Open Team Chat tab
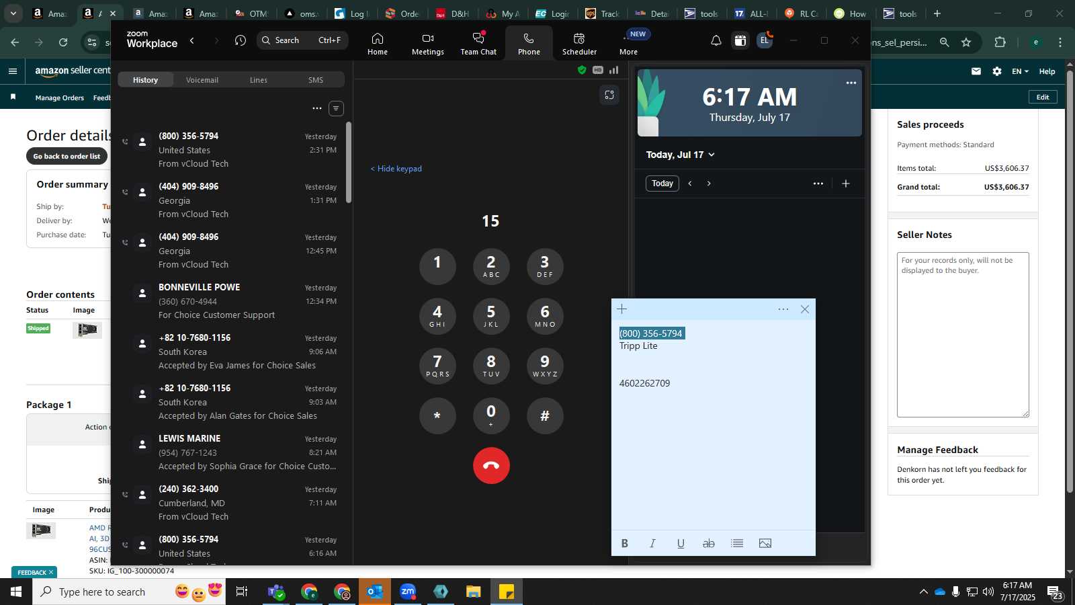1075x605 pixels. coord(478,44)
